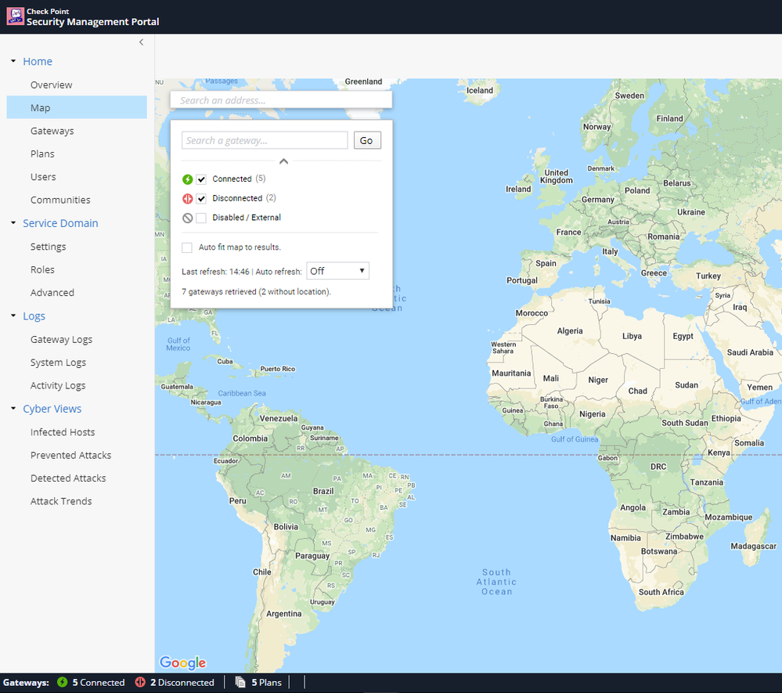Open the Infected Hosts view
Screen dimensions: 782x693
(x=63, y=432)
